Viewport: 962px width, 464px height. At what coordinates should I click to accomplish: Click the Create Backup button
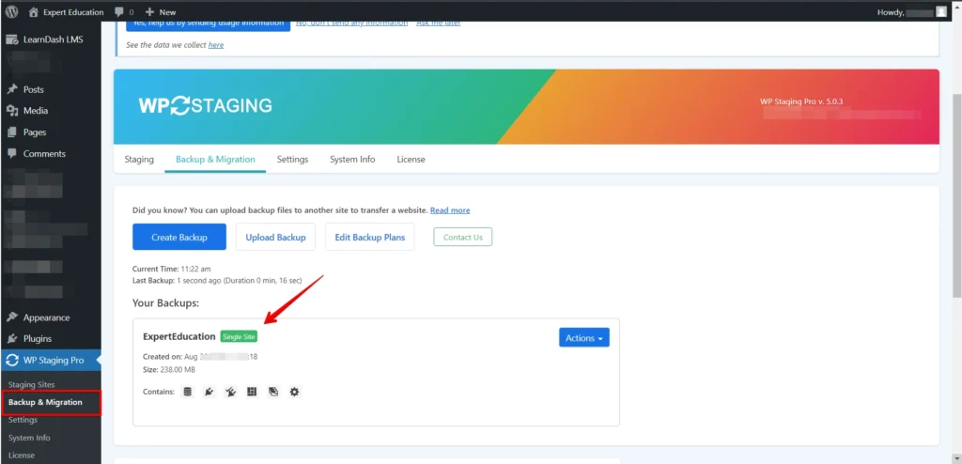point(179,237)
